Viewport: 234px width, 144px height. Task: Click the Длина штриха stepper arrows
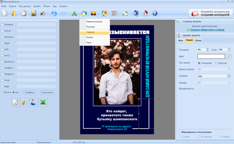tap(229, 69)
